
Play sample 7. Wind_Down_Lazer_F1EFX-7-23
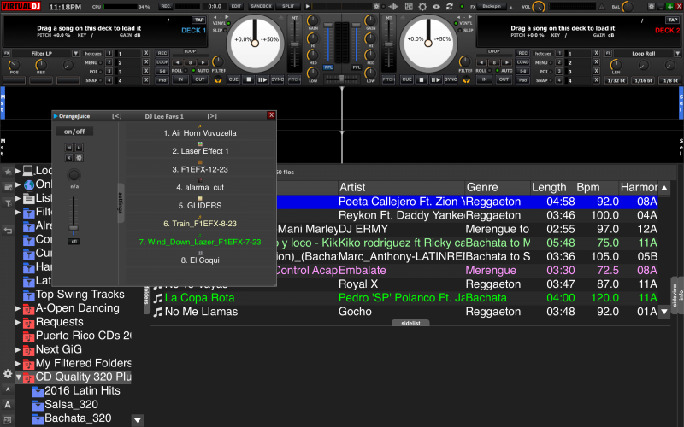pyautogui.click(x=200, y=242)
